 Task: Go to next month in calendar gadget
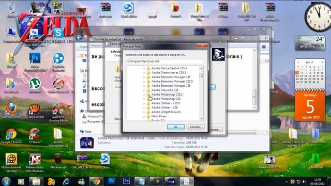(x=322, y=62)
